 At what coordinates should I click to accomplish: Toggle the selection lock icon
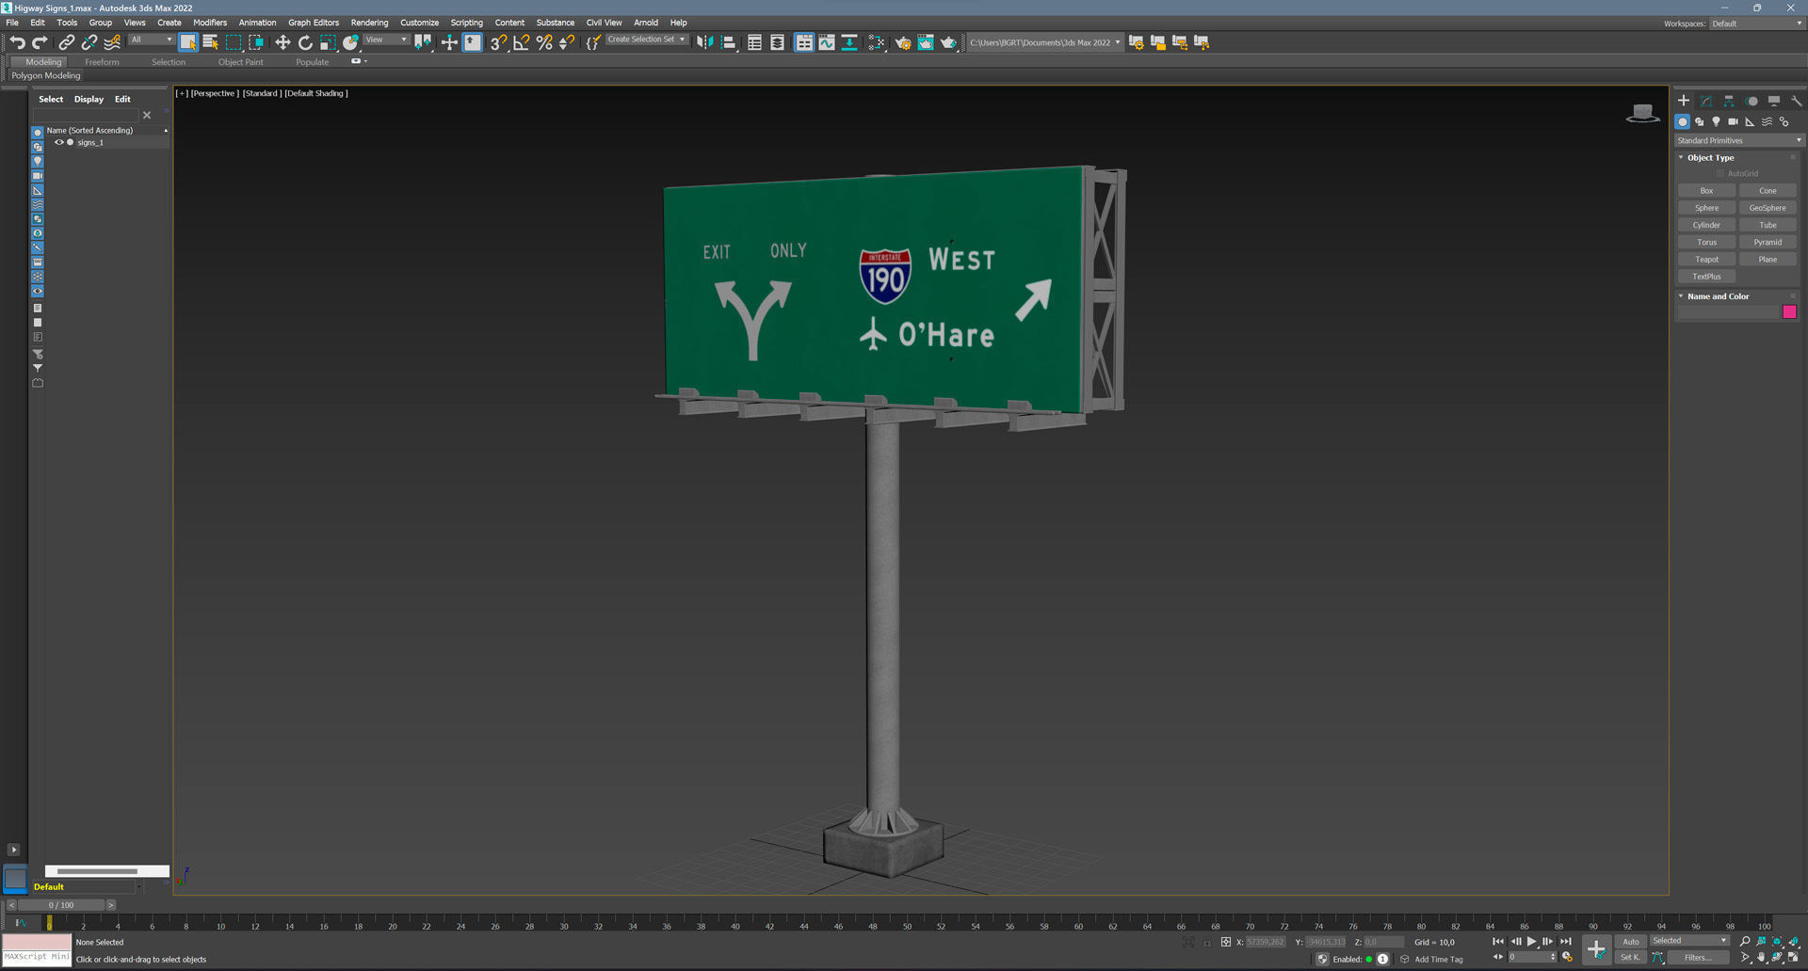(1206, 942)
